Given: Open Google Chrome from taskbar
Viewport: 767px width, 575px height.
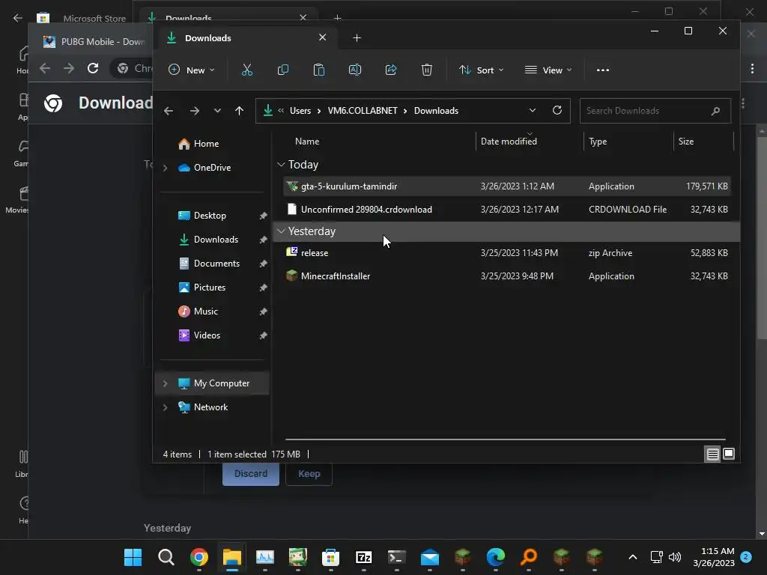Looking at the screenshot, I should pos(199,557).
